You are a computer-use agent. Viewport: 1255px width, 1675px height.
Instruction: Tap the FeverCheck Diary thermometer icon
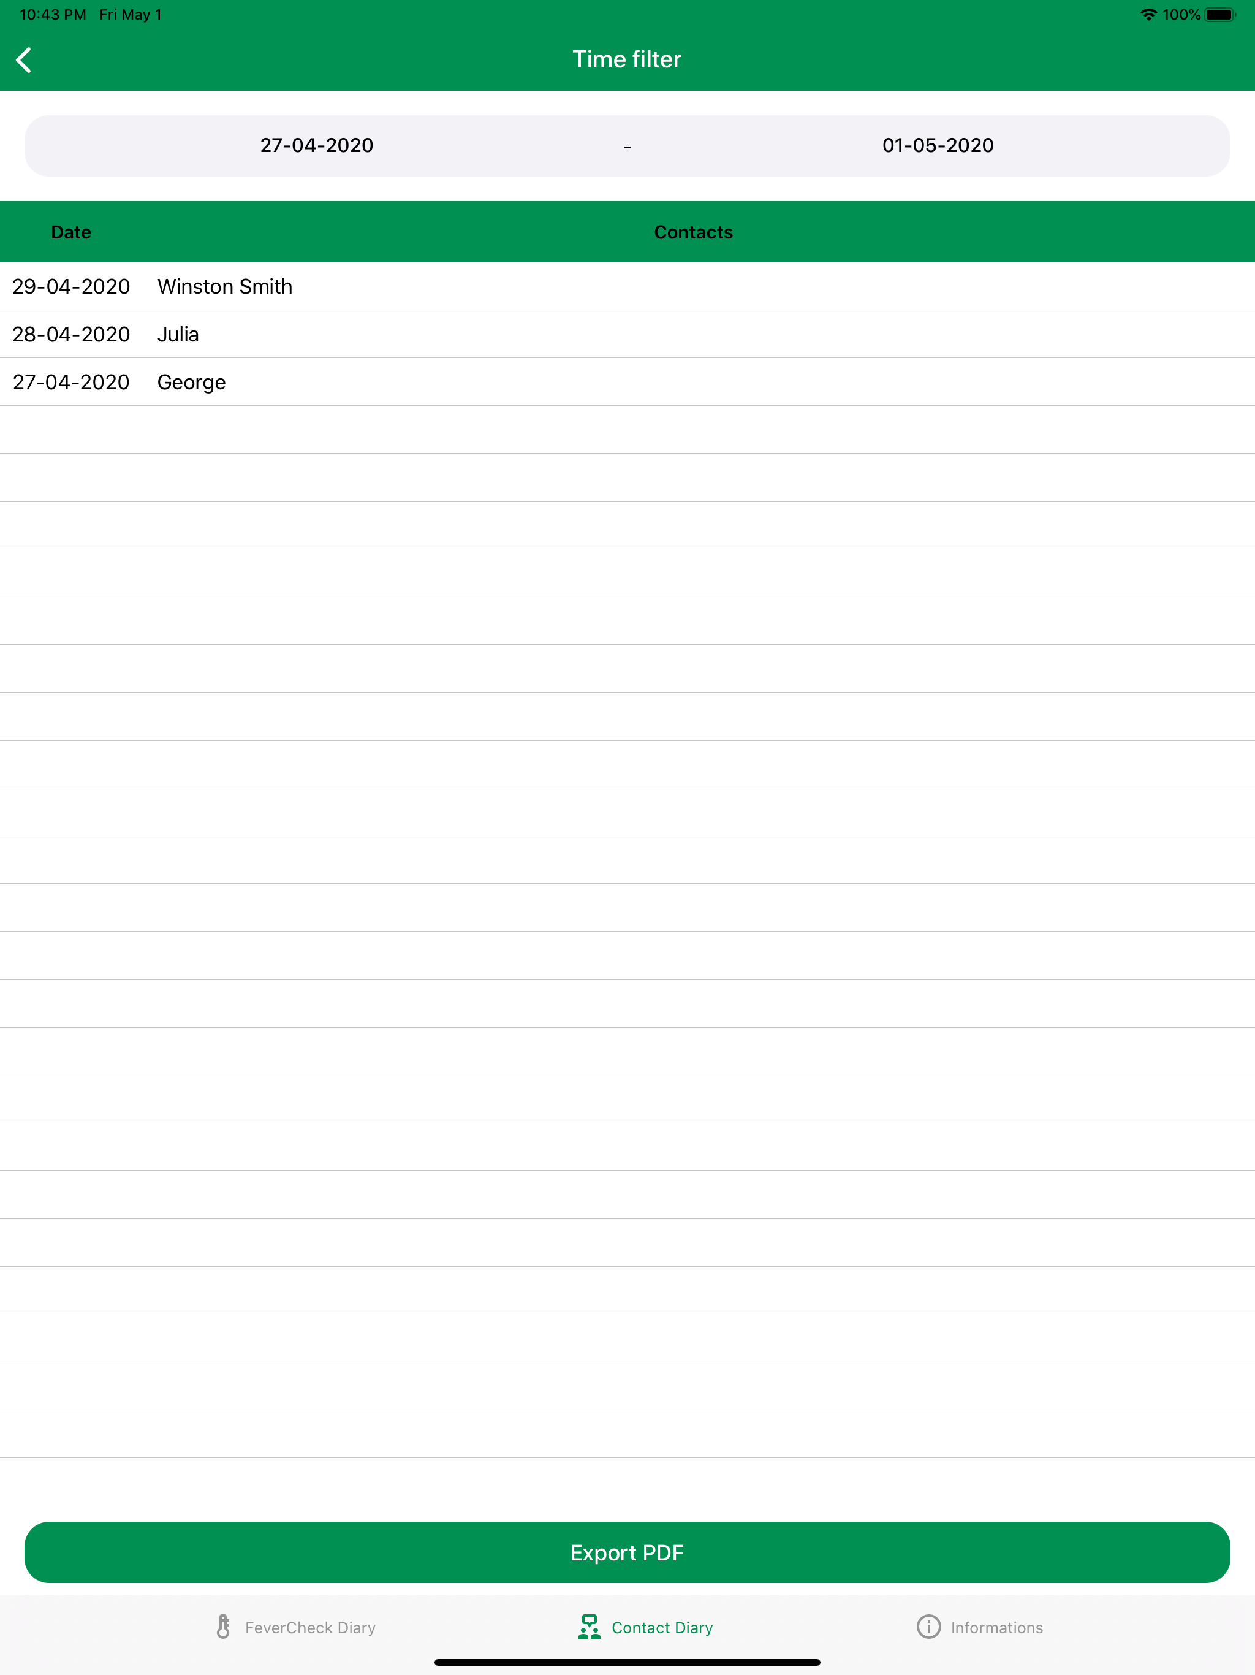click(x=223, y=1627)
